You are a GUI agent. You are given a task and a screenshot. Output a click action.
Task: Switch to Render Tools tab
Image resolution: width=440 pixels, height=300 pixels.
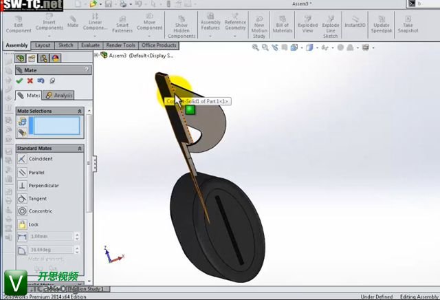tap(121, 45)
